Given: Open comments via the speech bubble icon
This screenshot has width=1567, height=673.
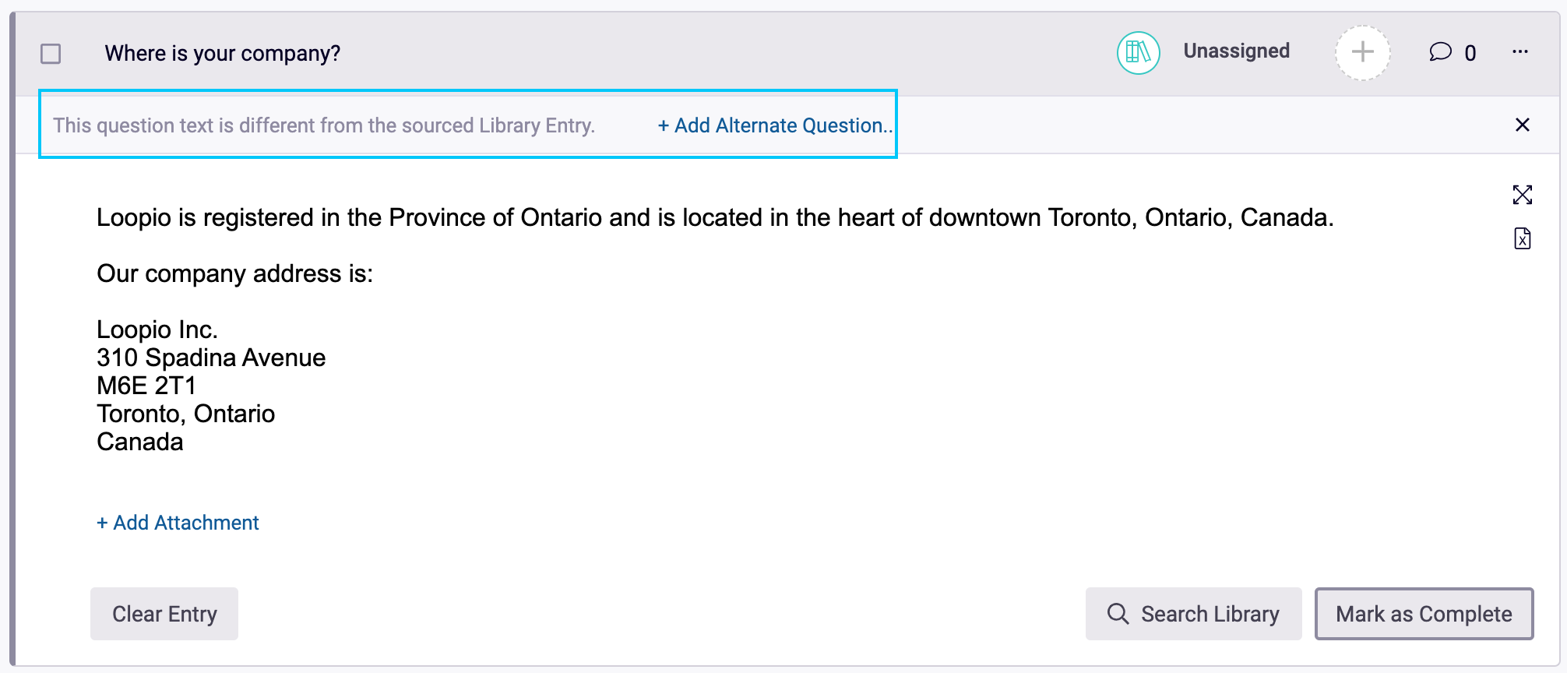Looking at the screenshot, I should point(1440,52).
